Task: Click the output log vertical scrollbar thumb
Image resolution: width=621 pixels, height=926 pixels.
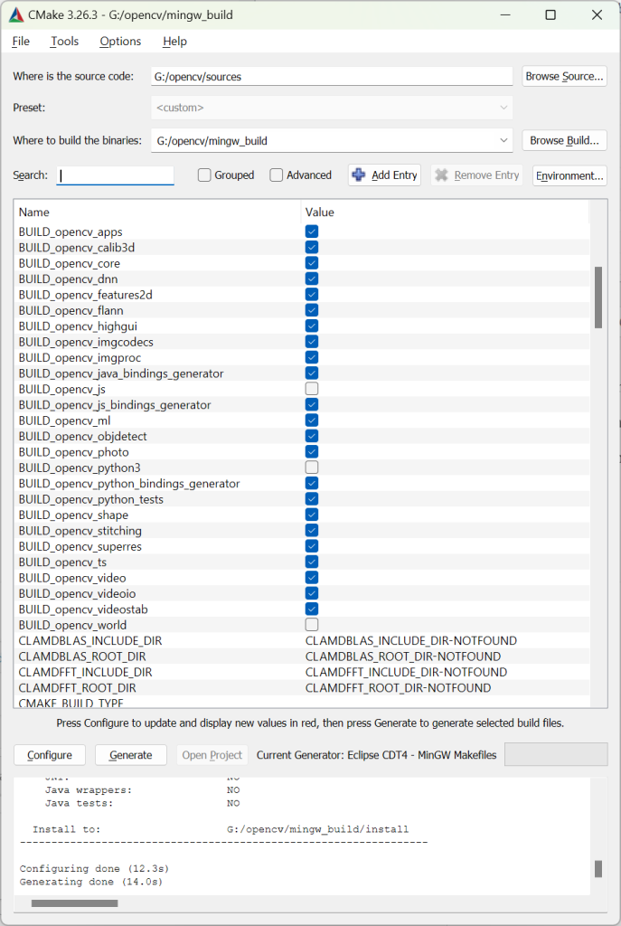Action: point(598,869)
